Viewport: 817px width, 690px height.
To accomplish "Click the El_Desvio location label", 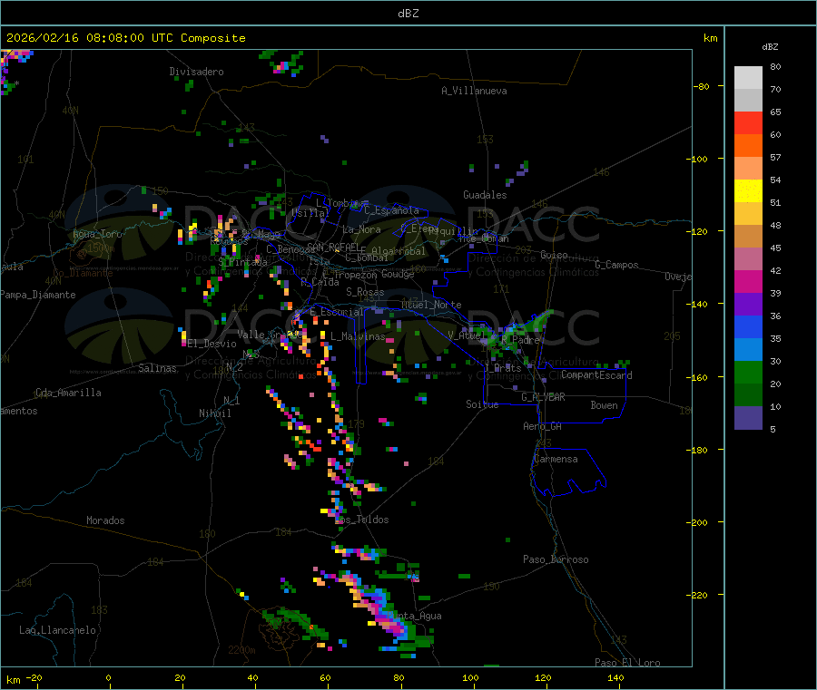I will click(x=212, y=344).
